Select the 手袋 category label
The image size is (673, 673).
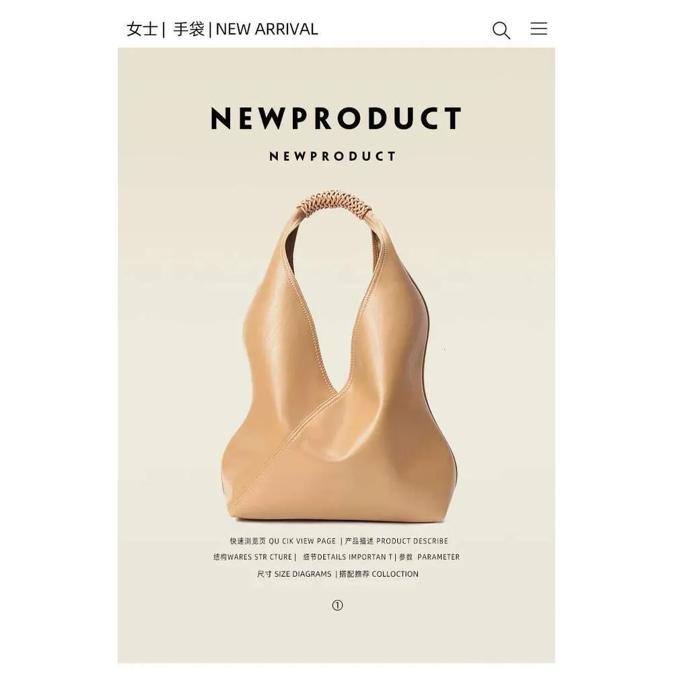[188, 29]
